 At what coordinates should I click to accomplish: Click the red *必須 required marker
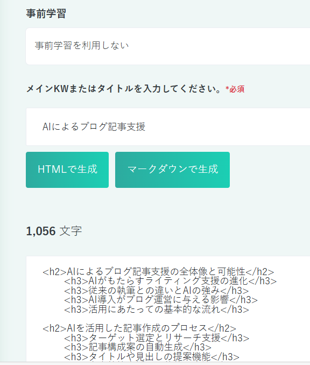click(x=235, y=89)
